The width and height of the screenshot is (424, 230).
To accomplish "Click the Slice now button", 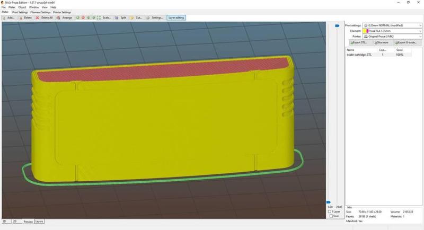I will (x=378, y=42).
